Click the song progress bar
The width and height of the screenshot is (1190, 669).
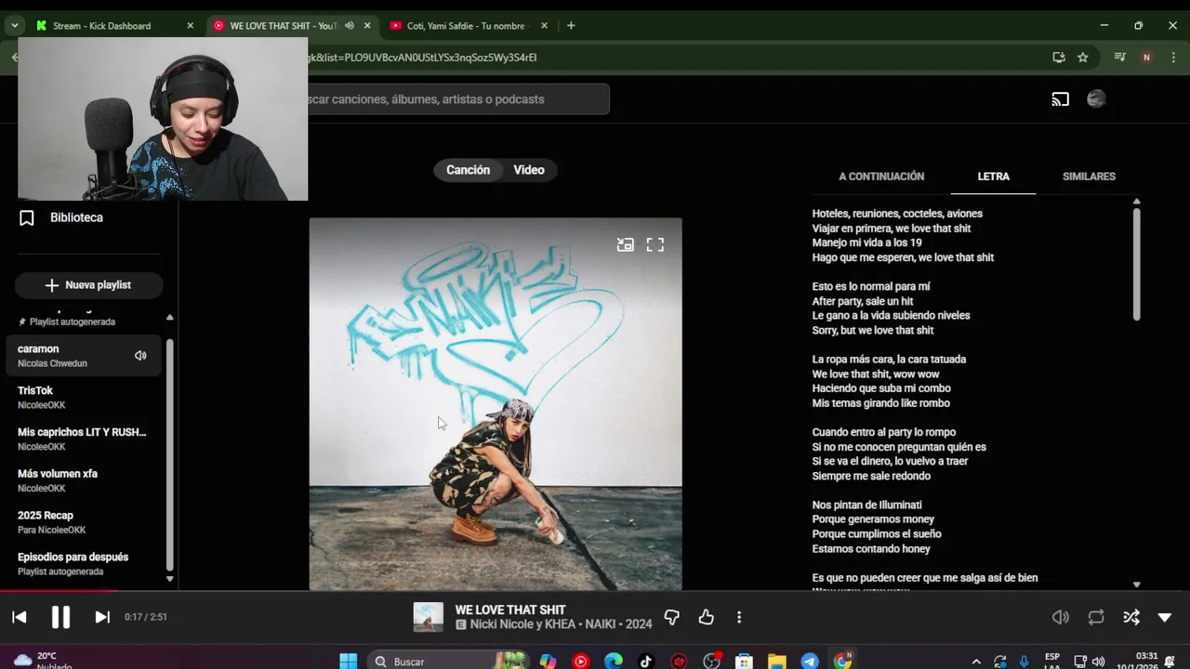[595, 591]
